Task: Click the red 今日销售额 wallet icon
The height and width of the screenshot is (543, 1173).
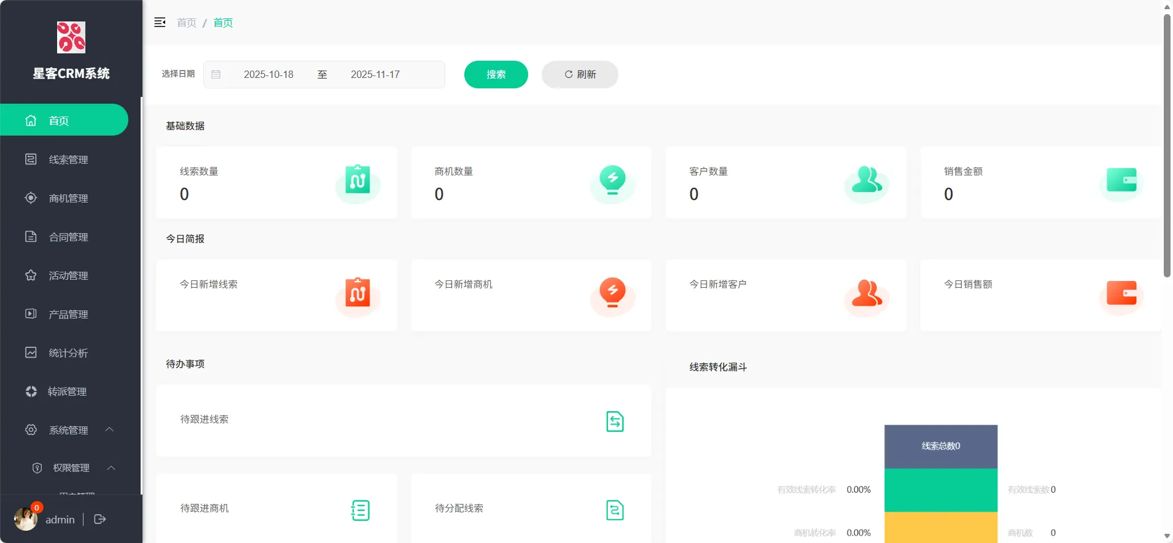Action: click(x=1121, y=293)
